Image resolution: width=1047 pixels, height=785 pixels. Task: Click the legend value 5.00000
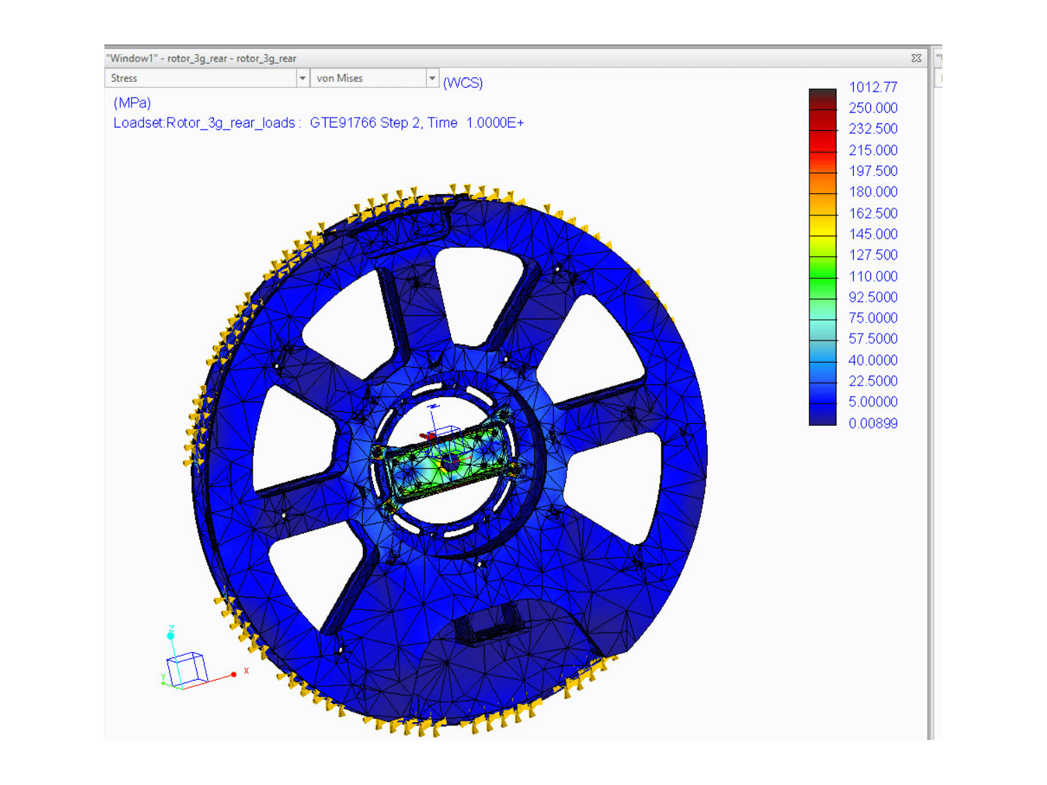tap(872, 401)
